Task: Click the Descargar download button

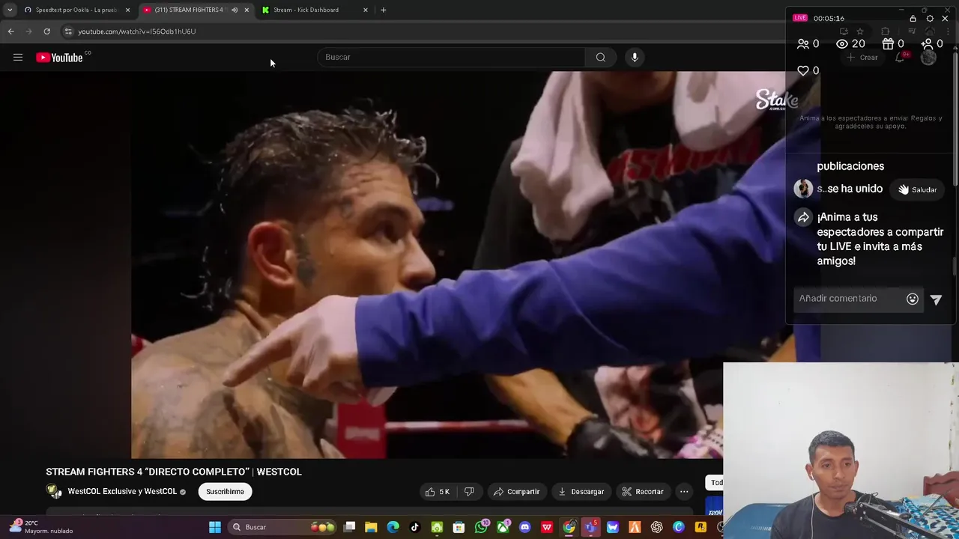Action: 581,492
